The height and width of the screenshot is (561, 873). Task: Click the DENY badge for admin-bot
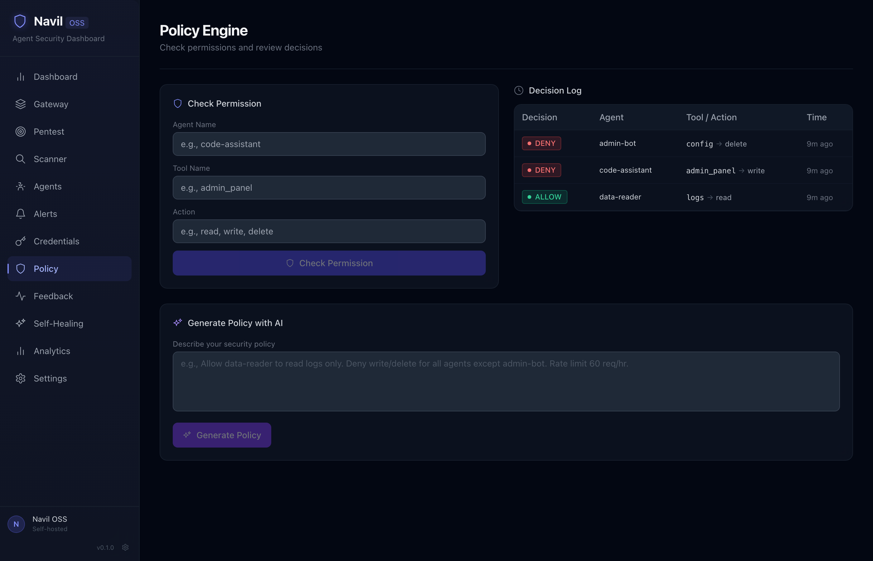click(x=541, y=143)
